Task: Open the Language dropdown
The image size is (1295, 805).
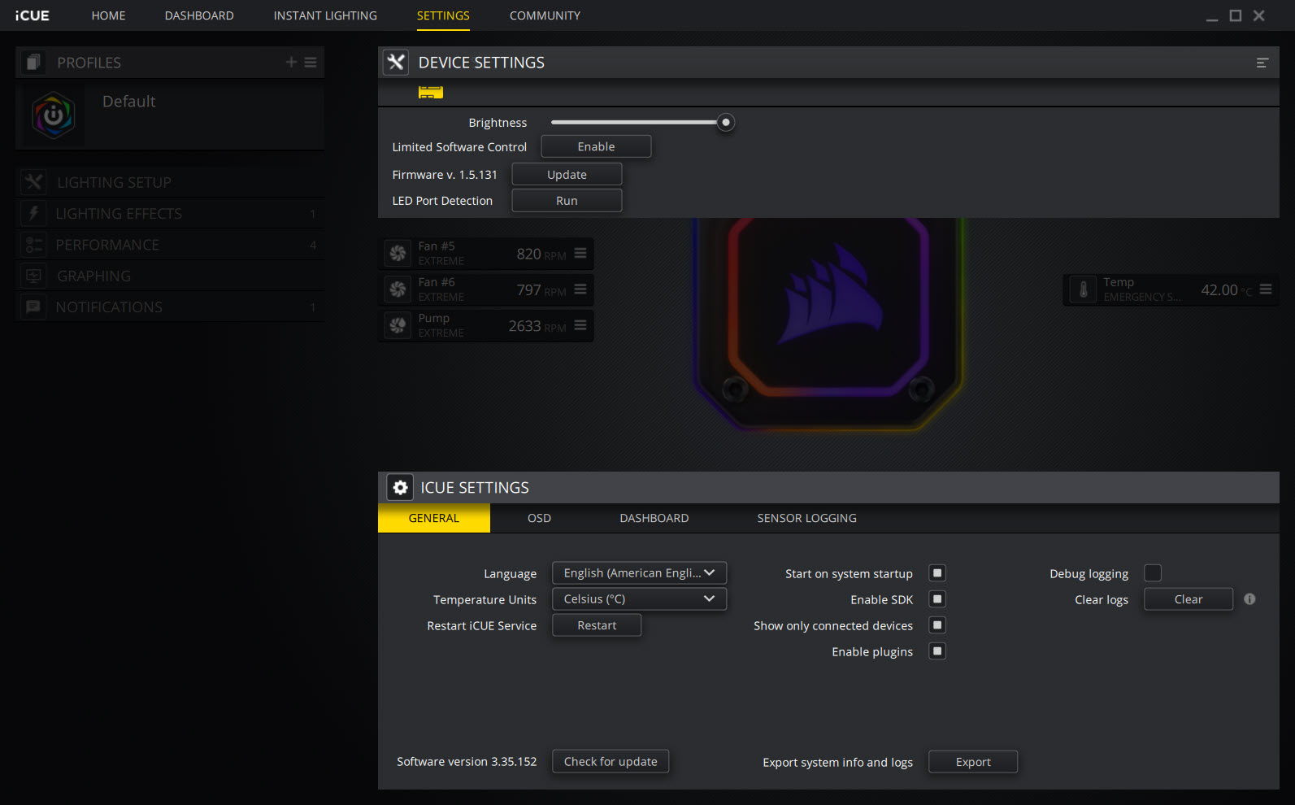Action: coord(640,573)
